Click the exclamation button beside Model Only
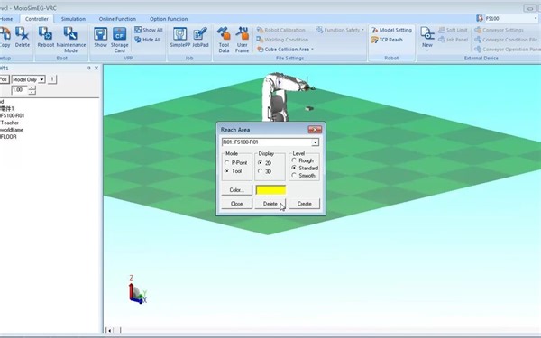 click(52, 79)
